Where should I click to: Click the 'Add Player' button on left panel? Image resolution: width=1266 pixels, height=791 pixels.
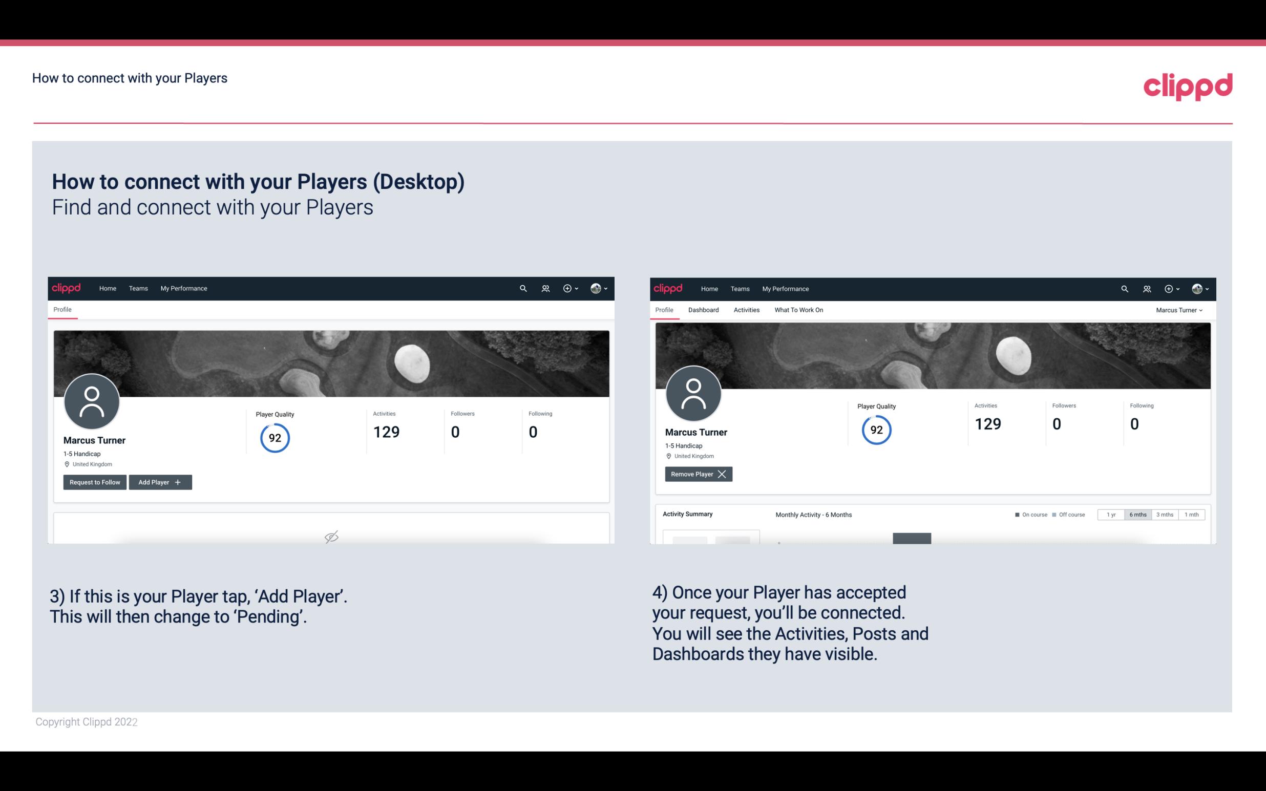[x=159, y=482]
